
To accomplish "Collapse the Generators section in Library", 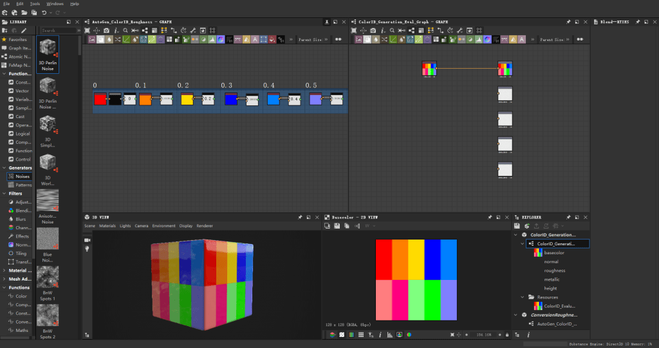I will [3, 168].
